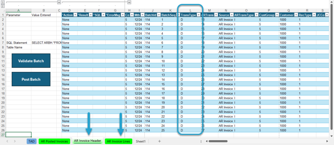The width and height of the screenshot is (334, 145).
Task: Open the TransType column filter dropdown
Action: pyautogui.click(x=199, y=15)
